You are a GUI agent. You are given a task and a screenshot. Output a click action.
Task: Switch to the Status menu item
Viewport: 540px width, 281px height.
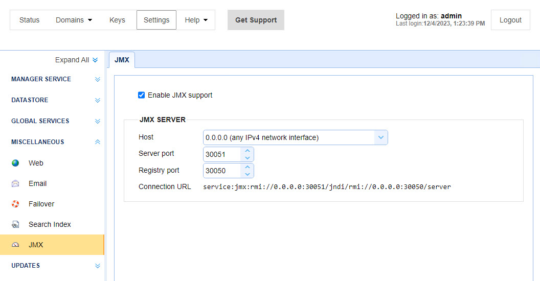(x=29, y=20)
